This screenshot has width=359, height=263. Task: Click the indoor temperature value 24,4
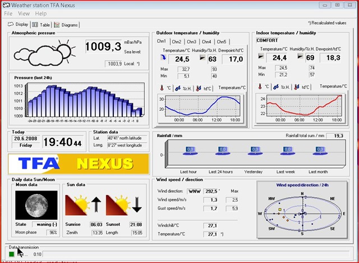pyautogui.click(x=277, y=58)
